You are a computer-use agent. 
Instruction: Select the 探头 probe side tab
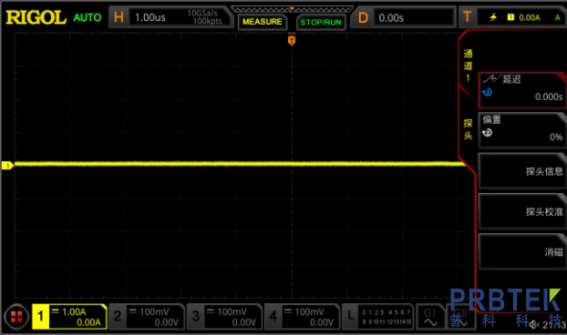468,129
